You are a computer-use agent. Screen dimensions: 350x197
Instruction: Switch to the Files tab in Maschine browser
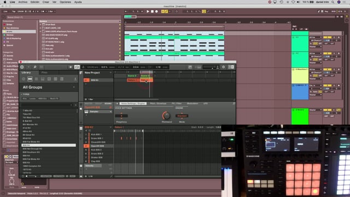pos(44,73)
